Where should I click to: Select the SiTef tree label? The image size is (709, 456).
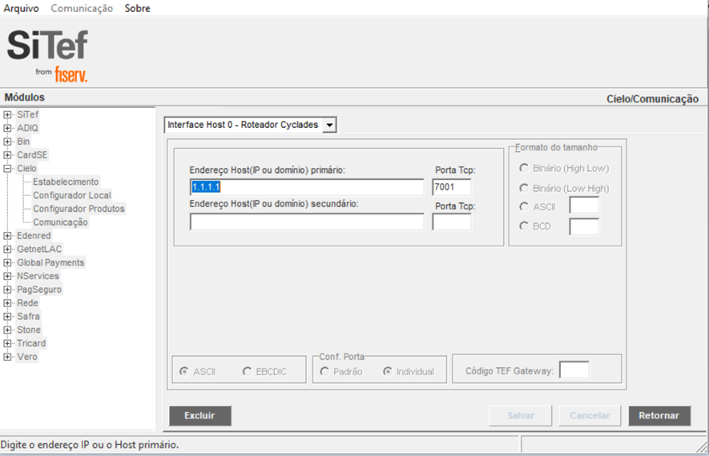coord(27,114)
